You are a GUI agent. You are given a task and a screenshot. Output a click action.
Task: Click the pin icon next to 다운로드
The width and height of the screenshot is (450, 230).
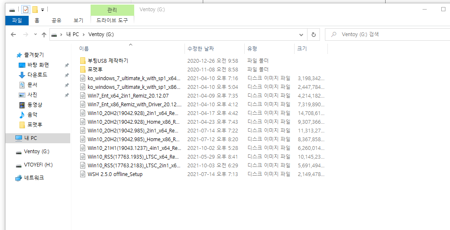coord(66,75)
